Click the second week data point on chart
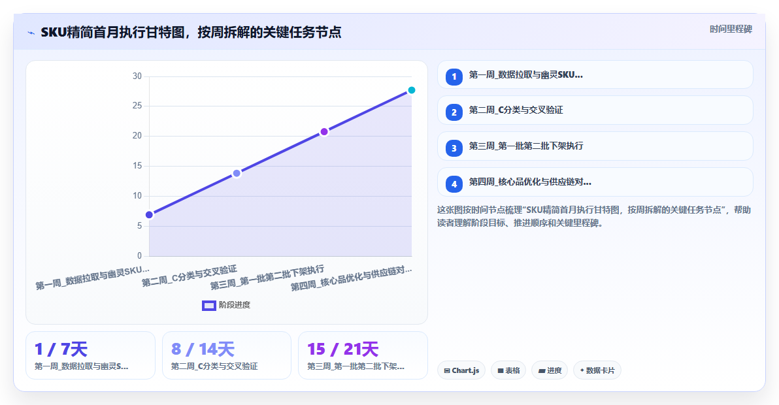 pos(237,173)
